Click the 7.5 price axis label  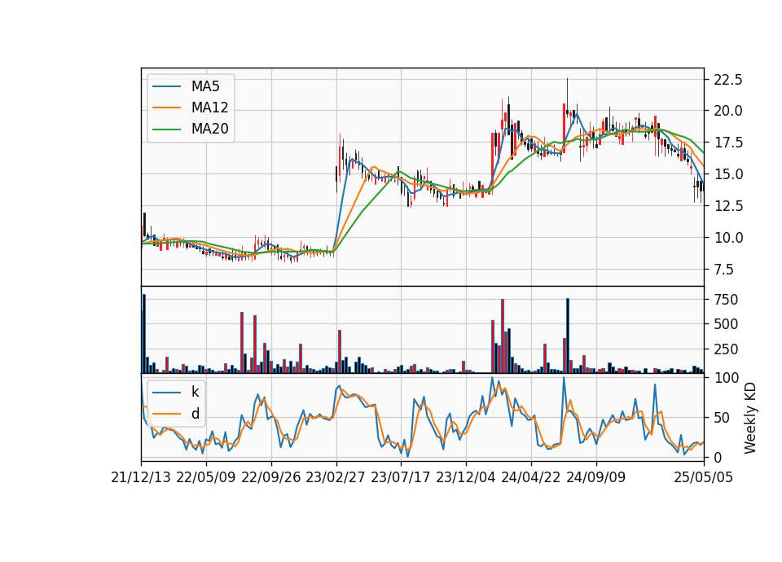click(x=723, y=270)
